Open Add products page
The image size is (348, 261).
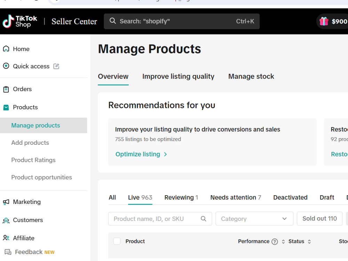[30, 143]
